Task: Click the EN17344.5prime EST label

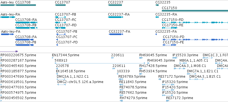Action: click(x=66, y=55)
